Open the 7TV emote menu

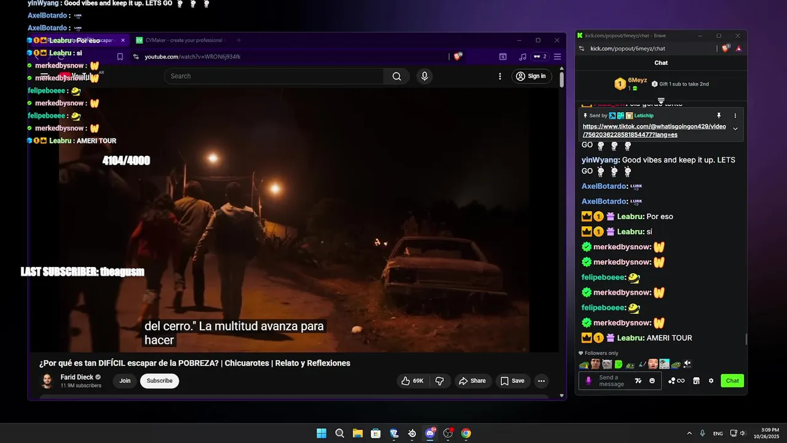[x=638, y=381]
